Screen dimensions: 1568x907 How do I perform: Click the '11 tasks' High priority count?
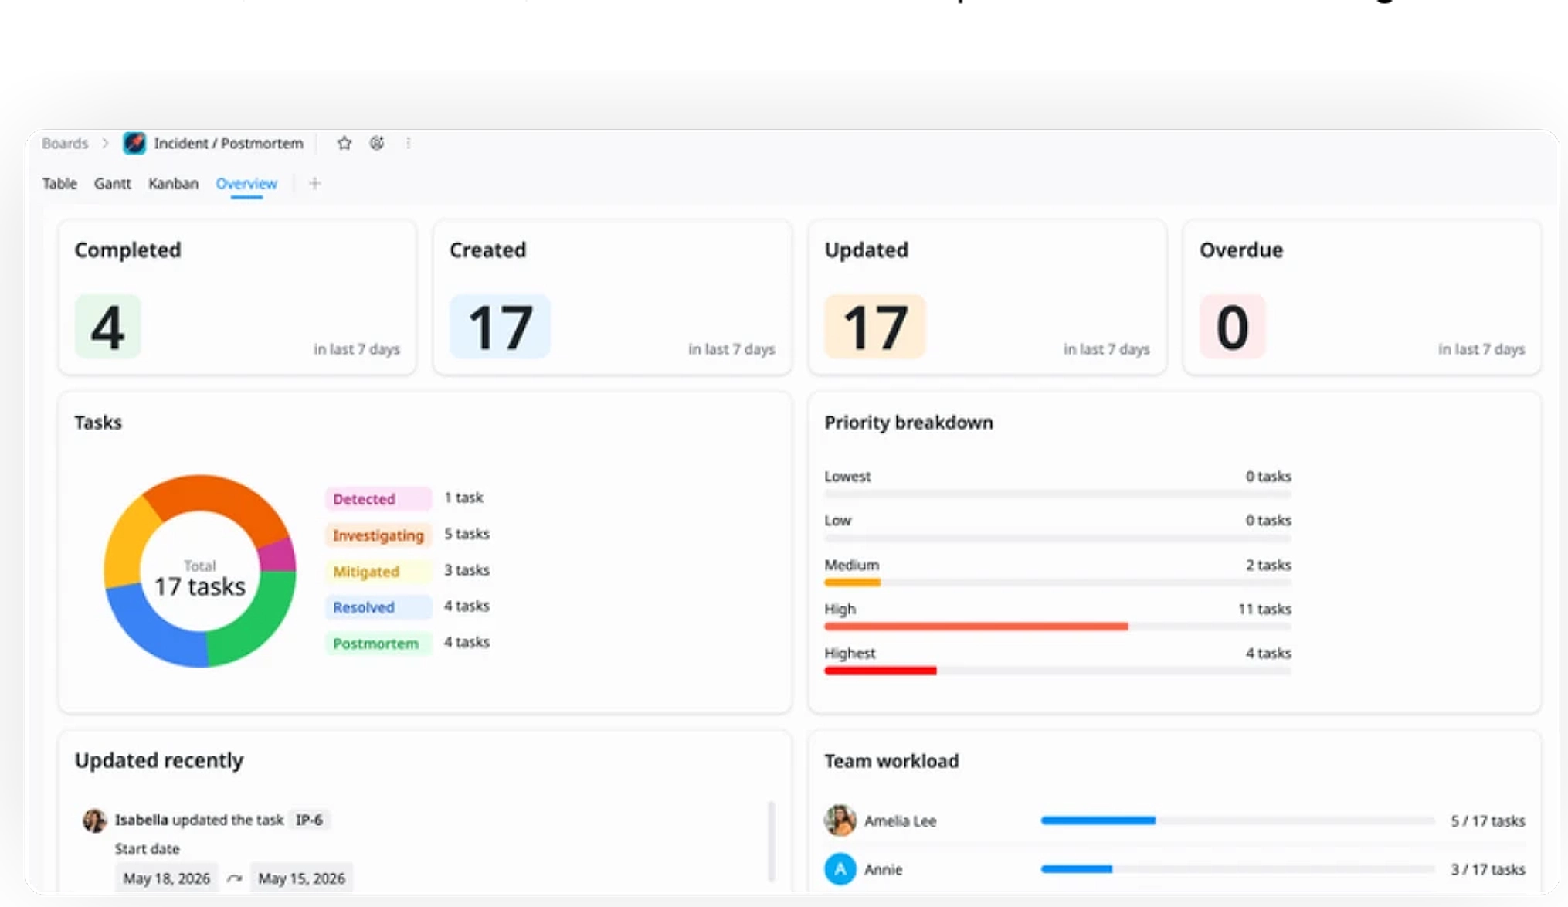[1264, 609]
